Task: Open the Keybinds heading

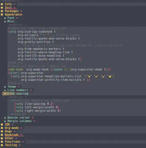Action: pyautogui.click(x=12, y=135)
